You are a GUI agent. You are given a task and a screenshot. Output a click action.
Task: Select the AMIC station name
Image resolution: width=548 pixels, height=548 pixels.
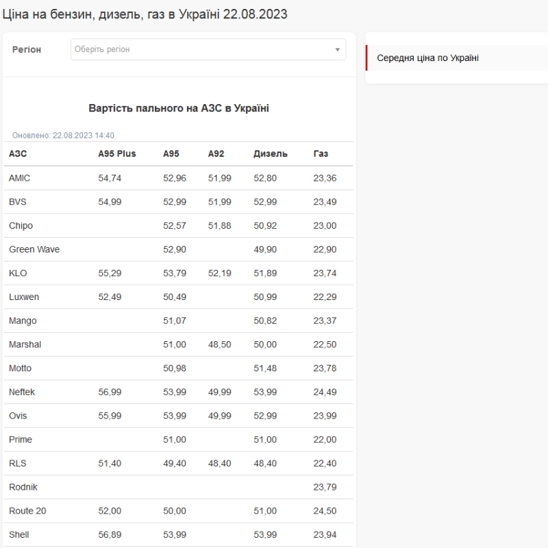point(20,178)
